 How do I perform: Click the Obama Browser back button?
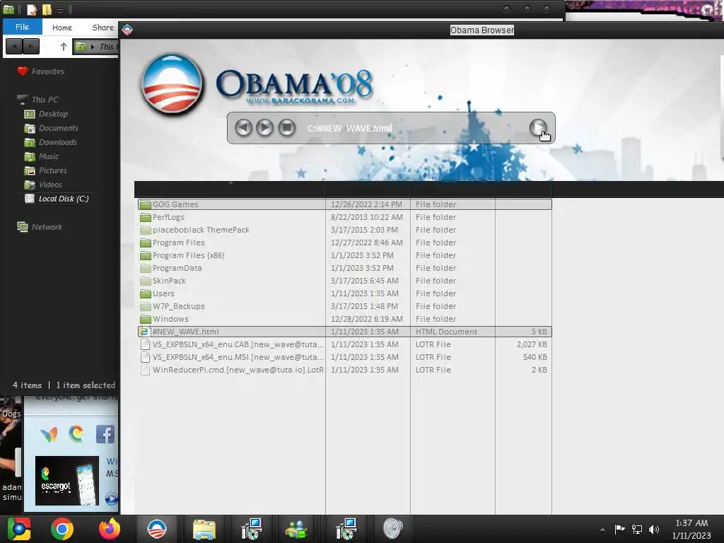pos(243,127)
